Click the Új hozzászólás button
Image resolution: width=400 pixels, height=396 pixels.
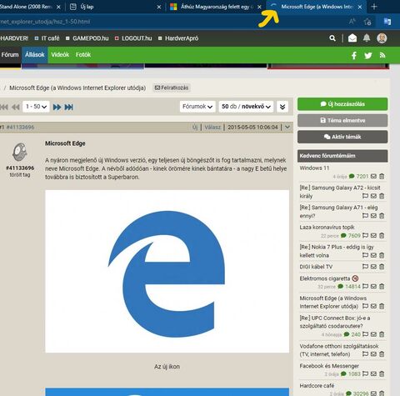tap(342, 104)
